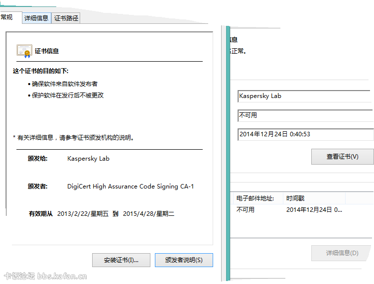
Task: Click the signing time field 2014年12月24日 0:40:53
Action: point(305,134)
